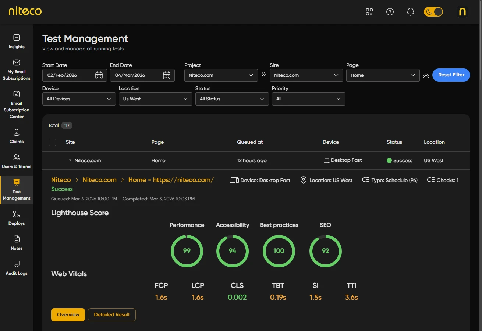Viewport: 482px width, 331px height.
Task: Switch to the Detailed Result tab
Action: pyautogui.click(x=112, y=315)
